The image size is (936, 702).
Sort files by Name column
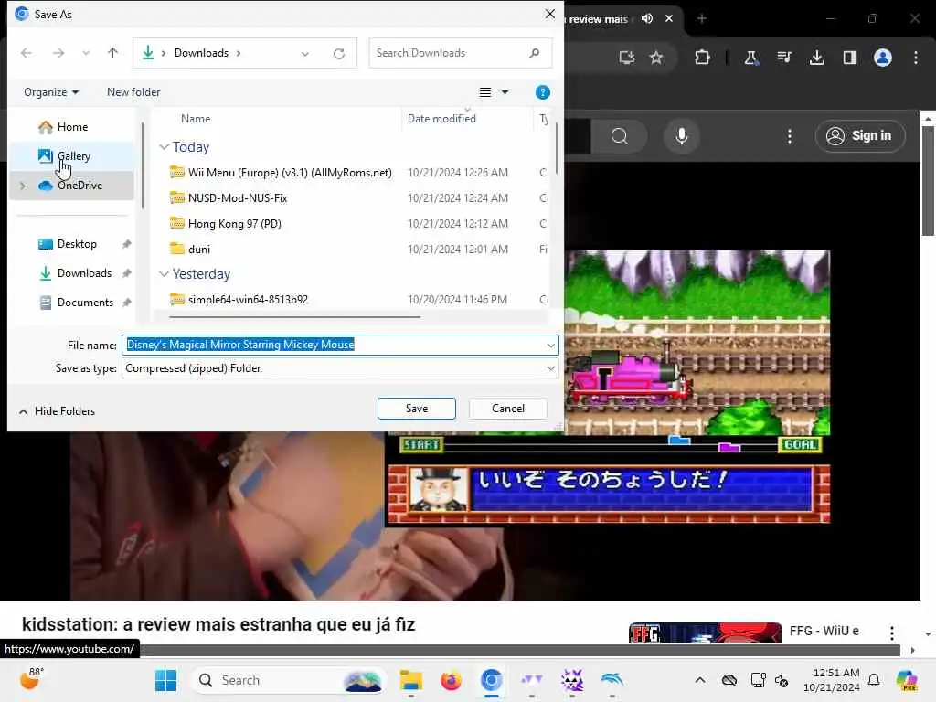point(196,119)
